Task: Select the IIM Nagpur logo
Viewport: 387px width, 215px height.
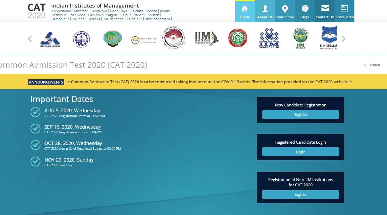Action: [138, 39]
